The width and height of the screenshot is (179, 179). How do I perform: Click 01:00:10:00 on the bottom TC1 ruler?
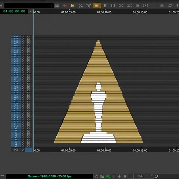(x=104, y=151)
